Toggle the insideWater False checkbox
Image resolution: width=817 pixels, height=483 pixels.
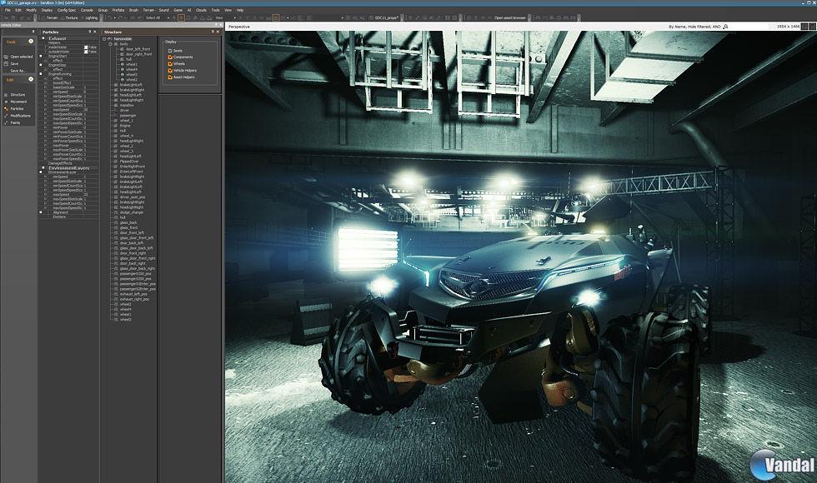pos(86,47)
